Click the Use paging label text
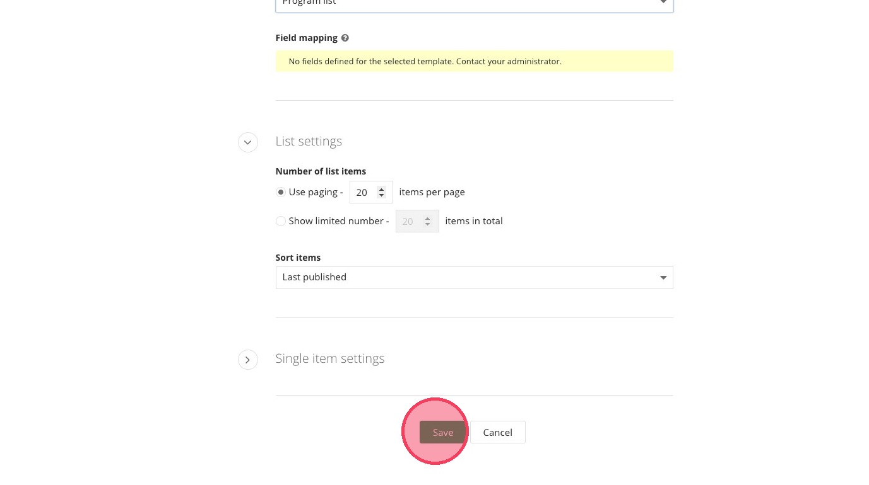 click(x=313, y=192)
